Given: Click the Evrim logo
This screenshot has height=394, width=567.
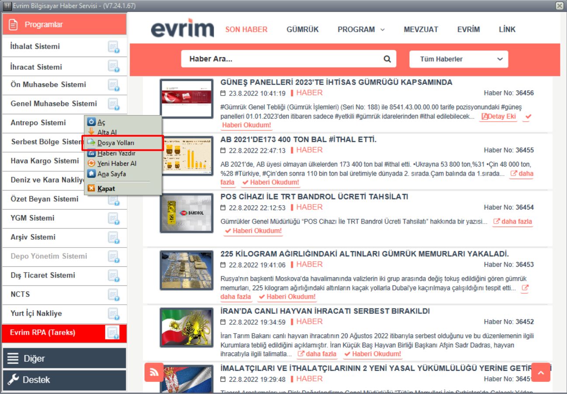Looking at the screenshot, I should tap(183, 28).
